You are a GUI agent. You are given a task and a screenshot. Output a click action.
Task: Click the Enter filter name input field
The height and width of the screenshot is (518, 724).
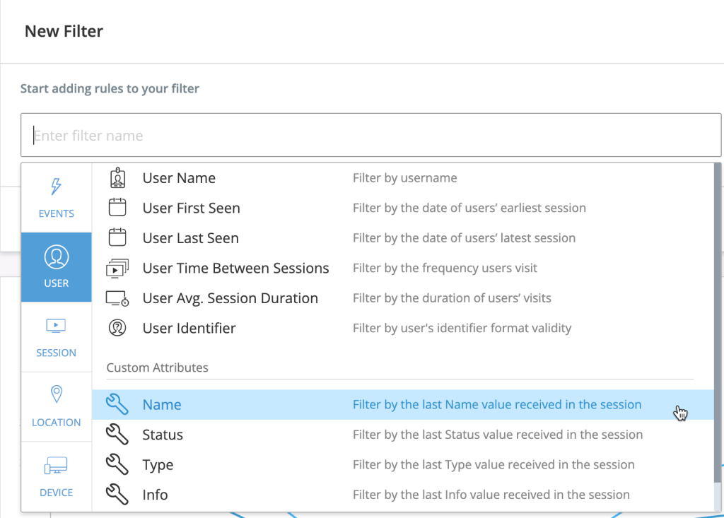(x=370, y=136)
